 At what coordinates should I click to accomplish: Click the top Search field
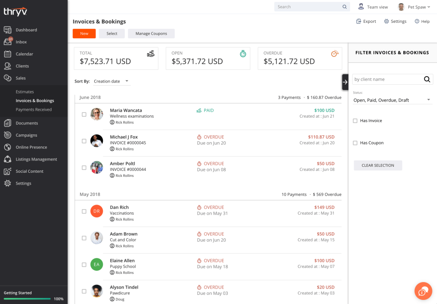point(312,7)
